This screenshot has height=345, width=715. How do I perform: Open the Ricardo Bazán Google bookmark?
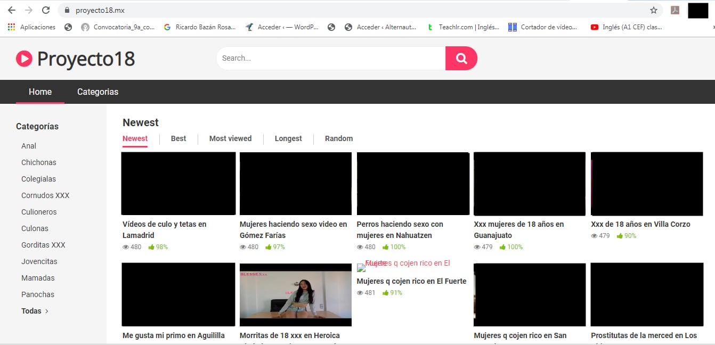coord(199,27)
